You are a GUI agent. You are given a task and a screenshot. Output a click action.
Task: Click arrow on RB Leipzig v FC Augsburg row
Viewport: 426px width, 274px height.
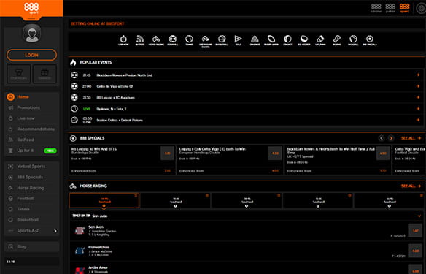418,97
